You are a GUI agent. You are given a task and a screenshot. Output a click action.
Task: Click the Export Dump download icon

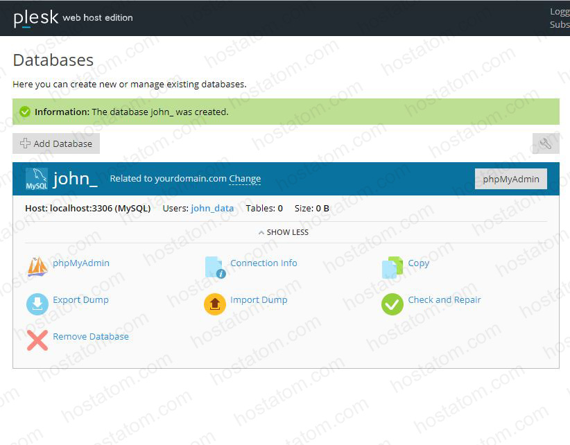coord(37,300)
